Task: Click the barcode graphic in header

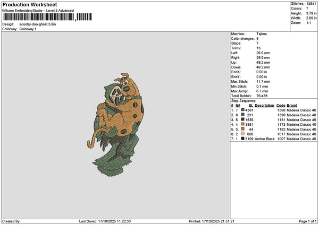Action: pyautogui.click(x=48, y=17)
